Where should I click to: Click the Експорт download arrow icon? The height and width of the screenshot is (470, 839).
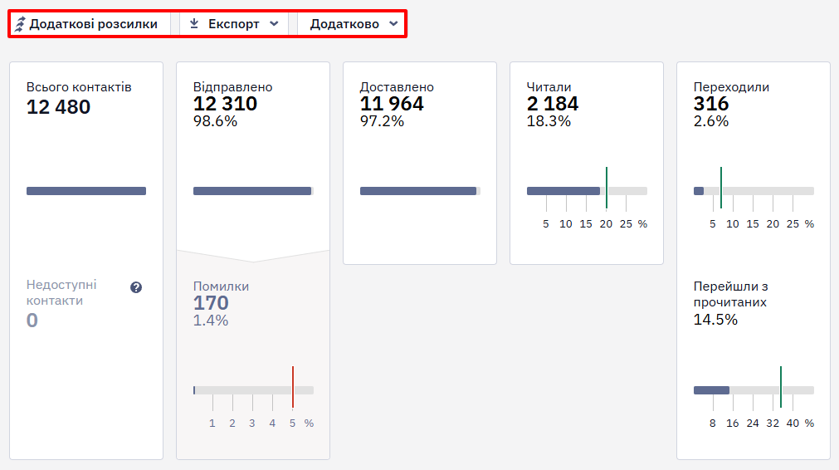tap(194, 23)
